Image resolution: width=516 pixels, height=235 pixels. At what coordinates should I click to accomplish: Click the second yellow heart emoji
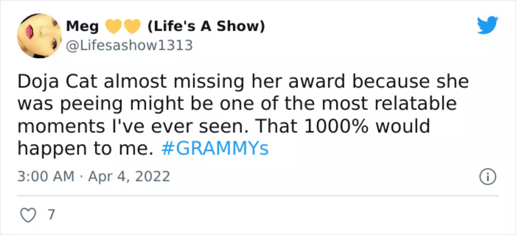(x=133, y=26)
